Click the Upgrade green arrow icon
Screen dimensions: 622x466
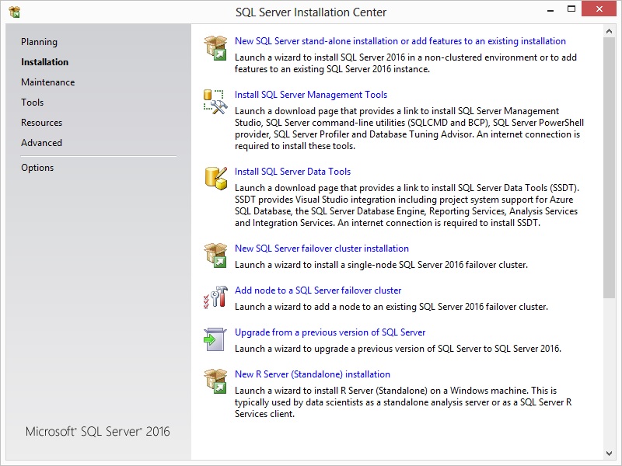(215, 339)
